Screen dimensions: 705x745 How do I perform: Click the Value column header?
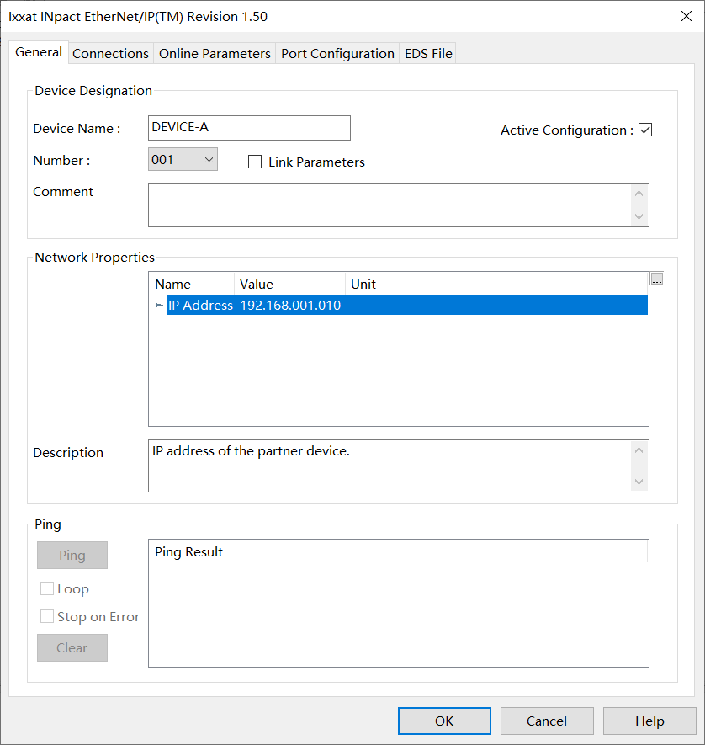(x=289, y=284)
